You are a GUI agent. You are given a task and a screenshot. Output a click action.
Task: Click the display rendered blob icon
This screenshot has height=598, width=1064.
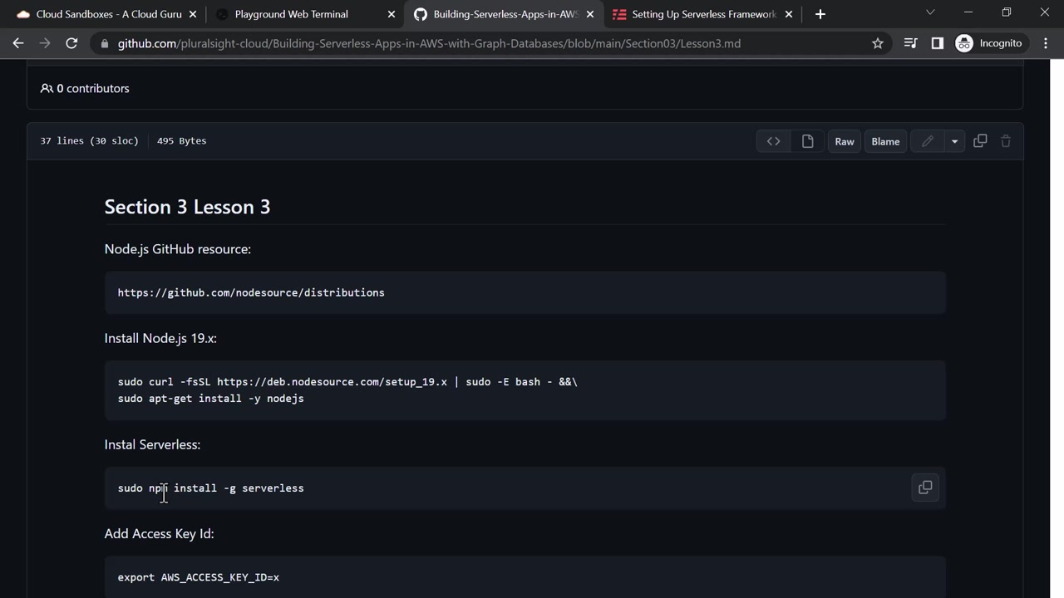[x=807, y=141]
